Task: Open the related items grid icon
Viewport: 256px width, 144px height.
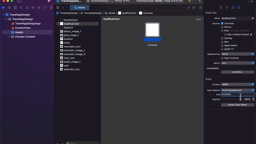Action: coord(58,8)
